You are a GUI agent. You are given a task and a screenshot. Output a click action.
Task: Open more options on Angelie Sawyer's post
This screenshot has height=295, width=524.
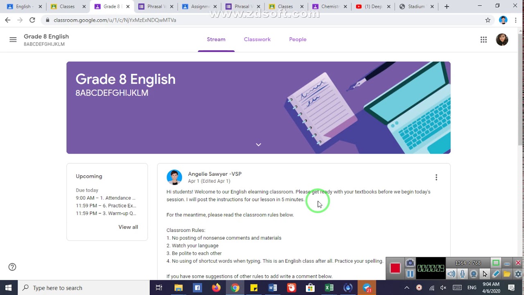[436, 177]
